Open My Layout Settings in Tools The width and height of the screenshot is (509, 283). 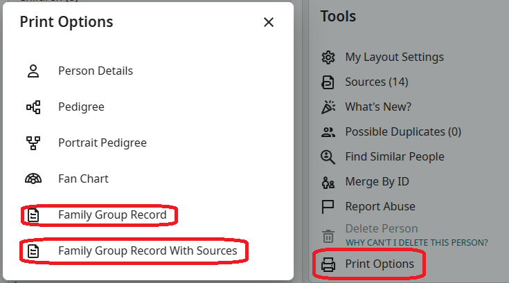click(395, 57)
